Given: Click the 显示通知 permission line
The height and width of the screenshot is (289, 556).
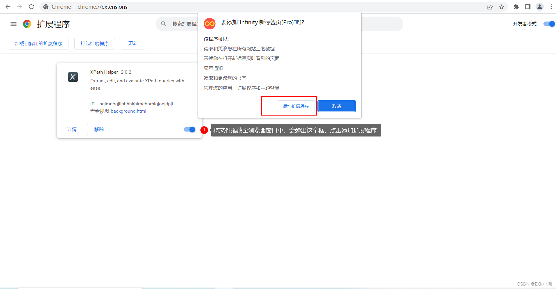Looking at the screenshot, I should [x=213, y=68].
